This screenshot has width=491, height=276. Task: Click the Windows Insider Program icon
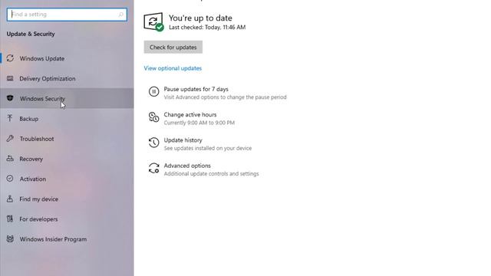(x=10, y=238)
